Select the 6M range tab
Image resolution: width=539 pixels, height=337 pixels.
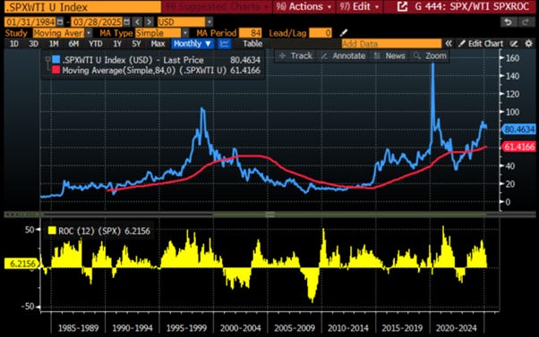tap(73, 44)
